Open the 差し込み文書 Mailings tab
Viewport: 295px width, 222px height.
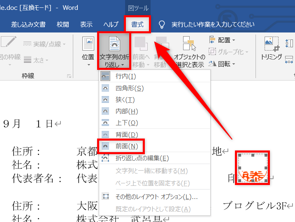pyautogui.click(x=28, y=24)
